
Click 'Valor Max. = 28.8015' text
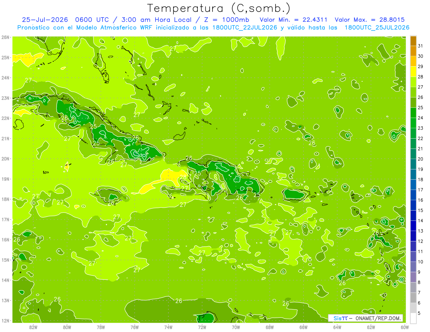(369, 20)
